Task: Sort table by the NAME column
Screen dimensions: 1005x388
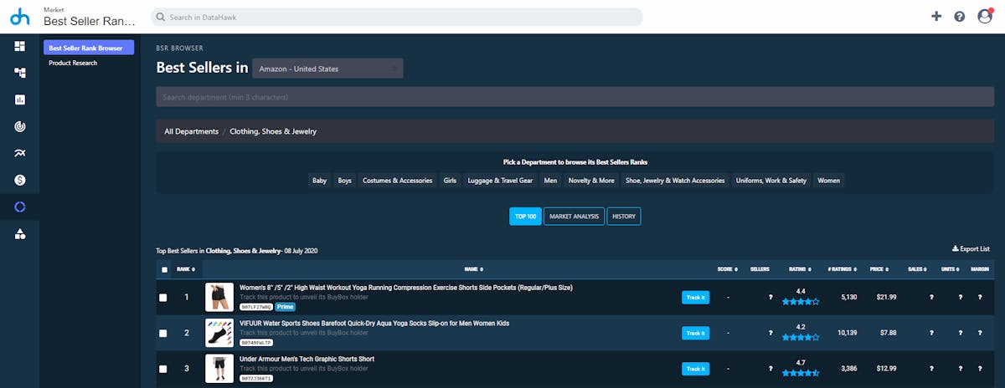Action: [473, 269]
